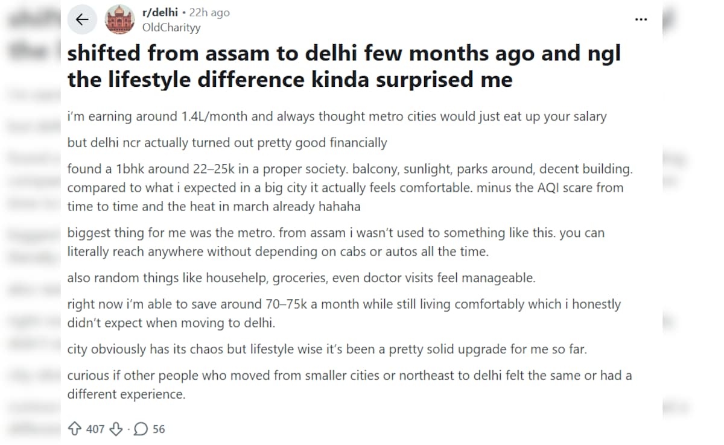Click the 56 comments count
Image resolution: width=724 pixels, height=445 pixels.
tap(159, 429)
